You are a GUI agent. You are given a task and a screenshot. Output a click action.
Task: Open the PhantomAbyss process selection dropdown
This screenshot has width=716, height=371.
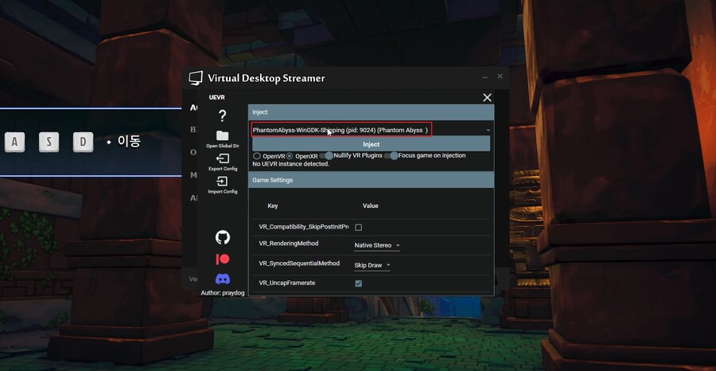pyautogui.click(x=371, y=129)
